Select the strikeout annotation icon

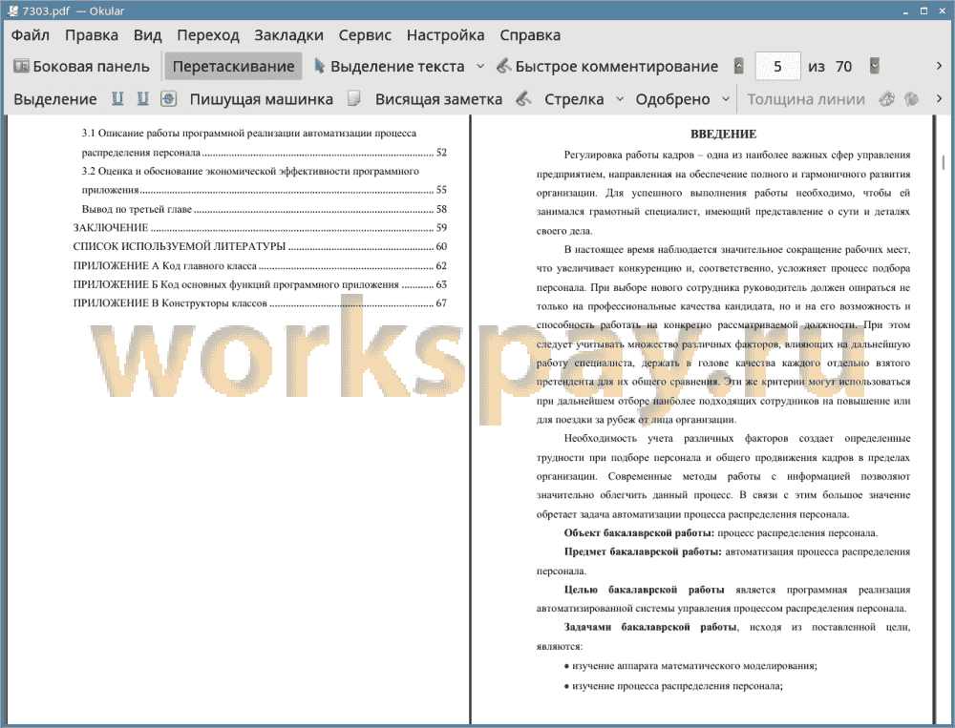click(x=169, y=98)
